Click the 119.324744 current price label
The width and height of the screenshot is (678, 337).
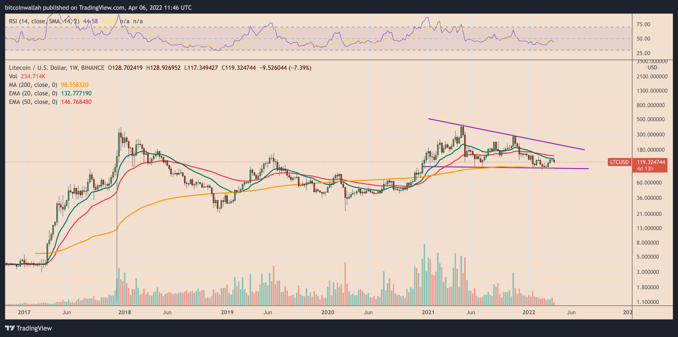click(x=651, y=162)
